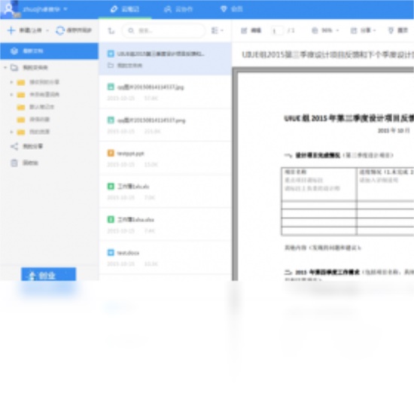
Task: Open the recycle bin sidebar item
Action: tap(24, 163)
